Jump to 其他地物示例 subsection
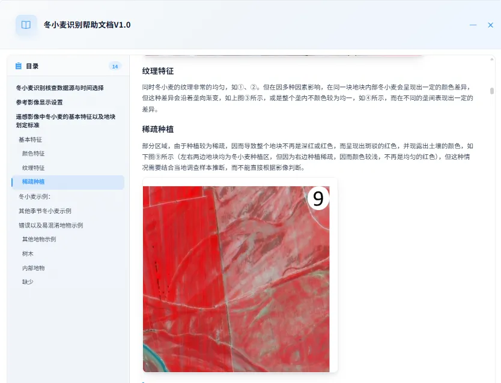This screenshot has height=383, width=501. (x=39, y=240)
